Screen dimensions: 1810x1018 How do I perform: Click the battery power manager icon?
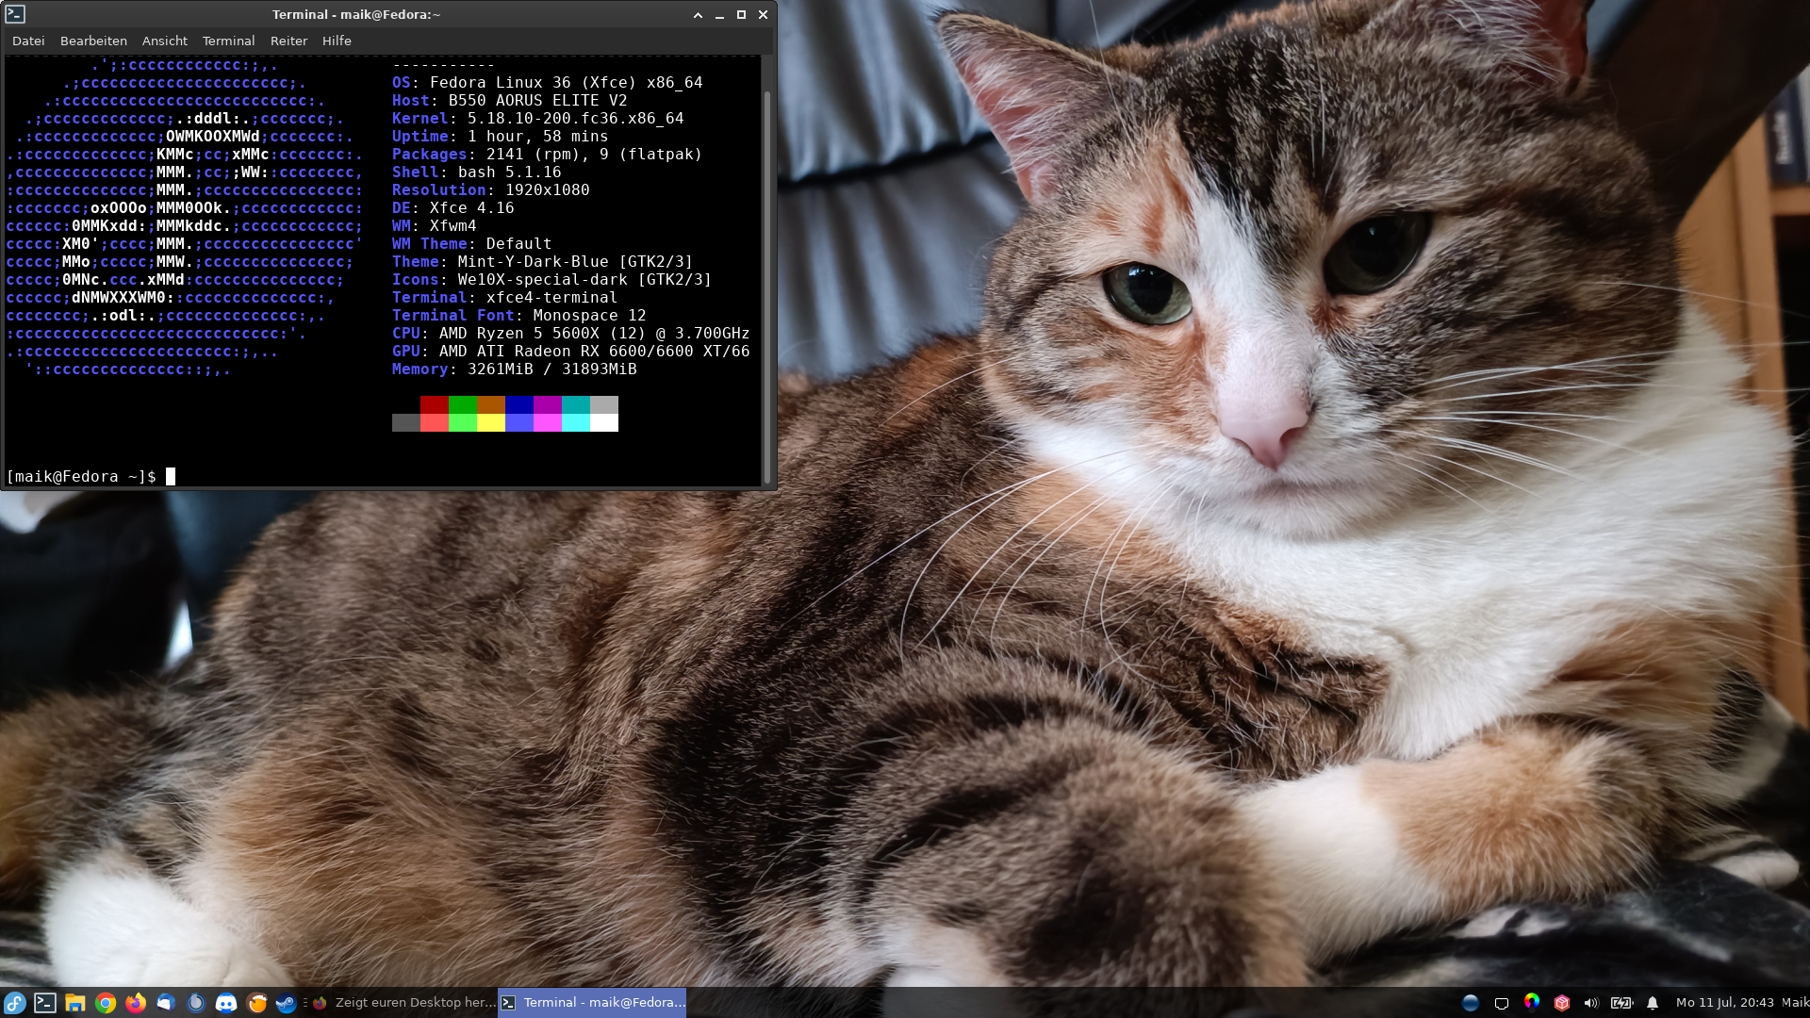(x=1621, y=1003)
